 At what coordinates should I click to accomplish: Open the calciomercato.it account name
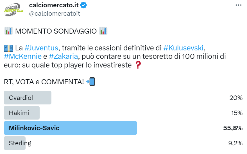[x=54, y=5]
